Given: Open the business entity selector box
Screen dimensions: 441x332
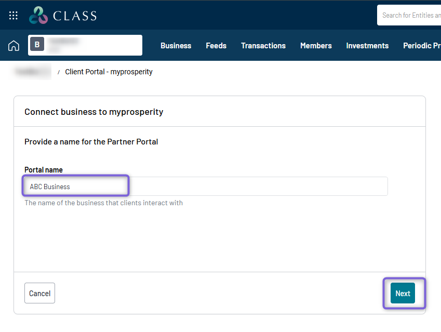Looking at the screenshot, I should [x=85, y=45].
